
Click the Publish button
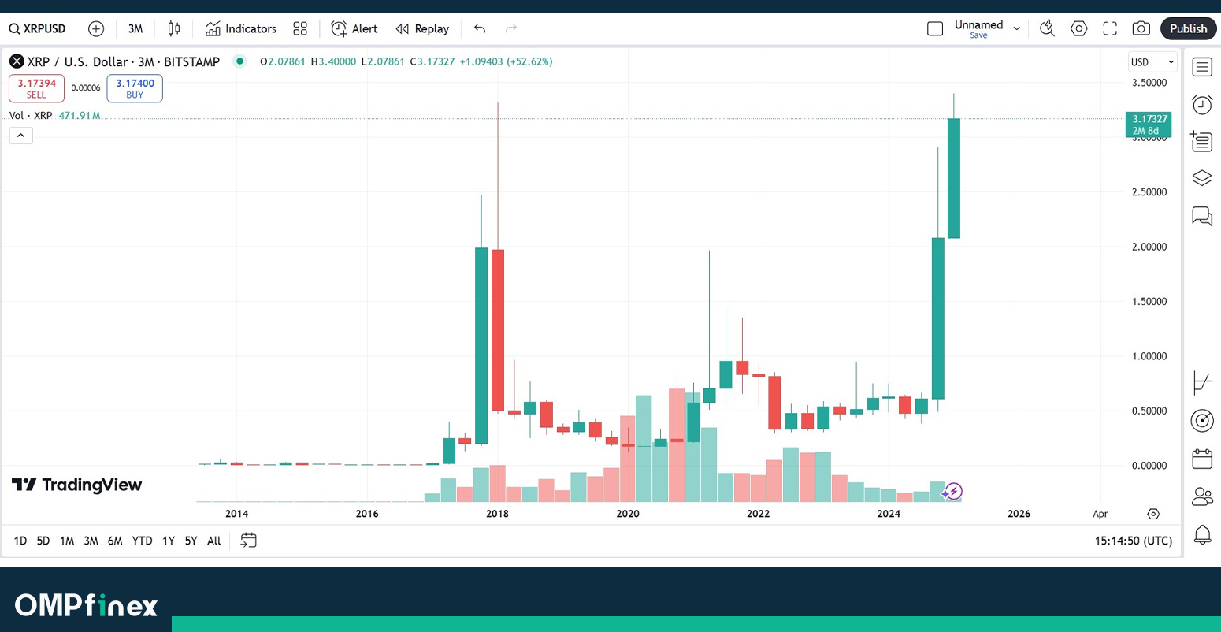[1188, 29]
